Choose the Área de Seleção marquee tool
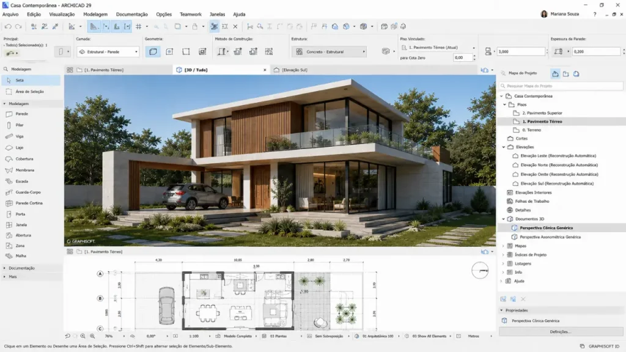The width and height of the screenshot is (626, 352). coord(29,92)
